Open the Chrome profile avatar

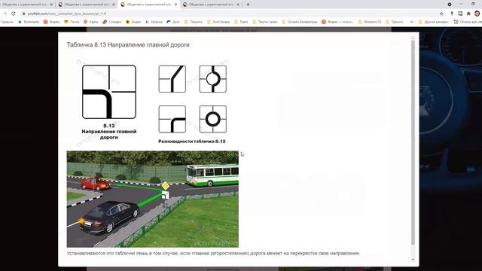coord(477,14)
